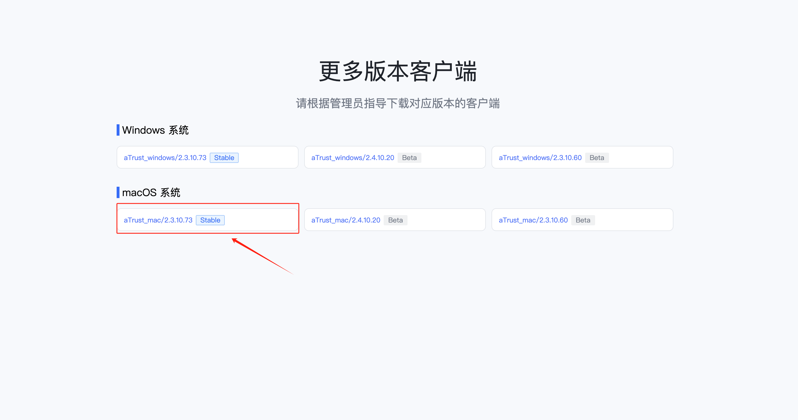Click Beta tag next to aTrust_windows/2.3.10.60
Viewport: 798px width, 420px height.
(597, 158)
